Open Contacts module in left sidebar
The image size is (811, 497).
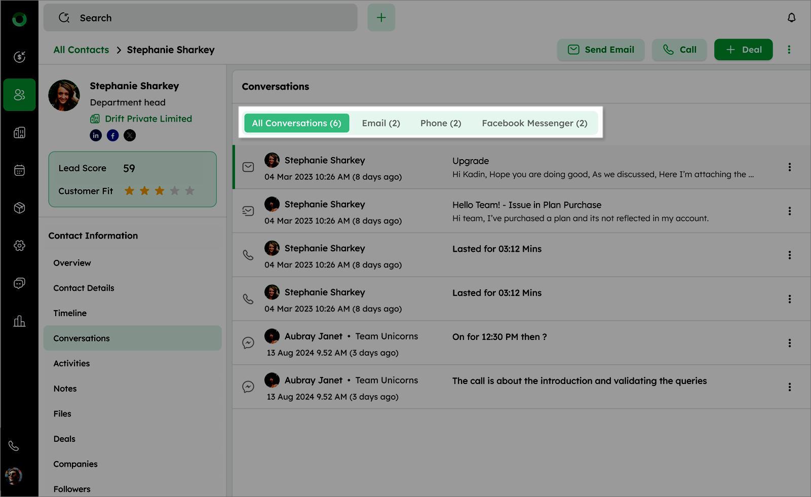click(19, 95)
